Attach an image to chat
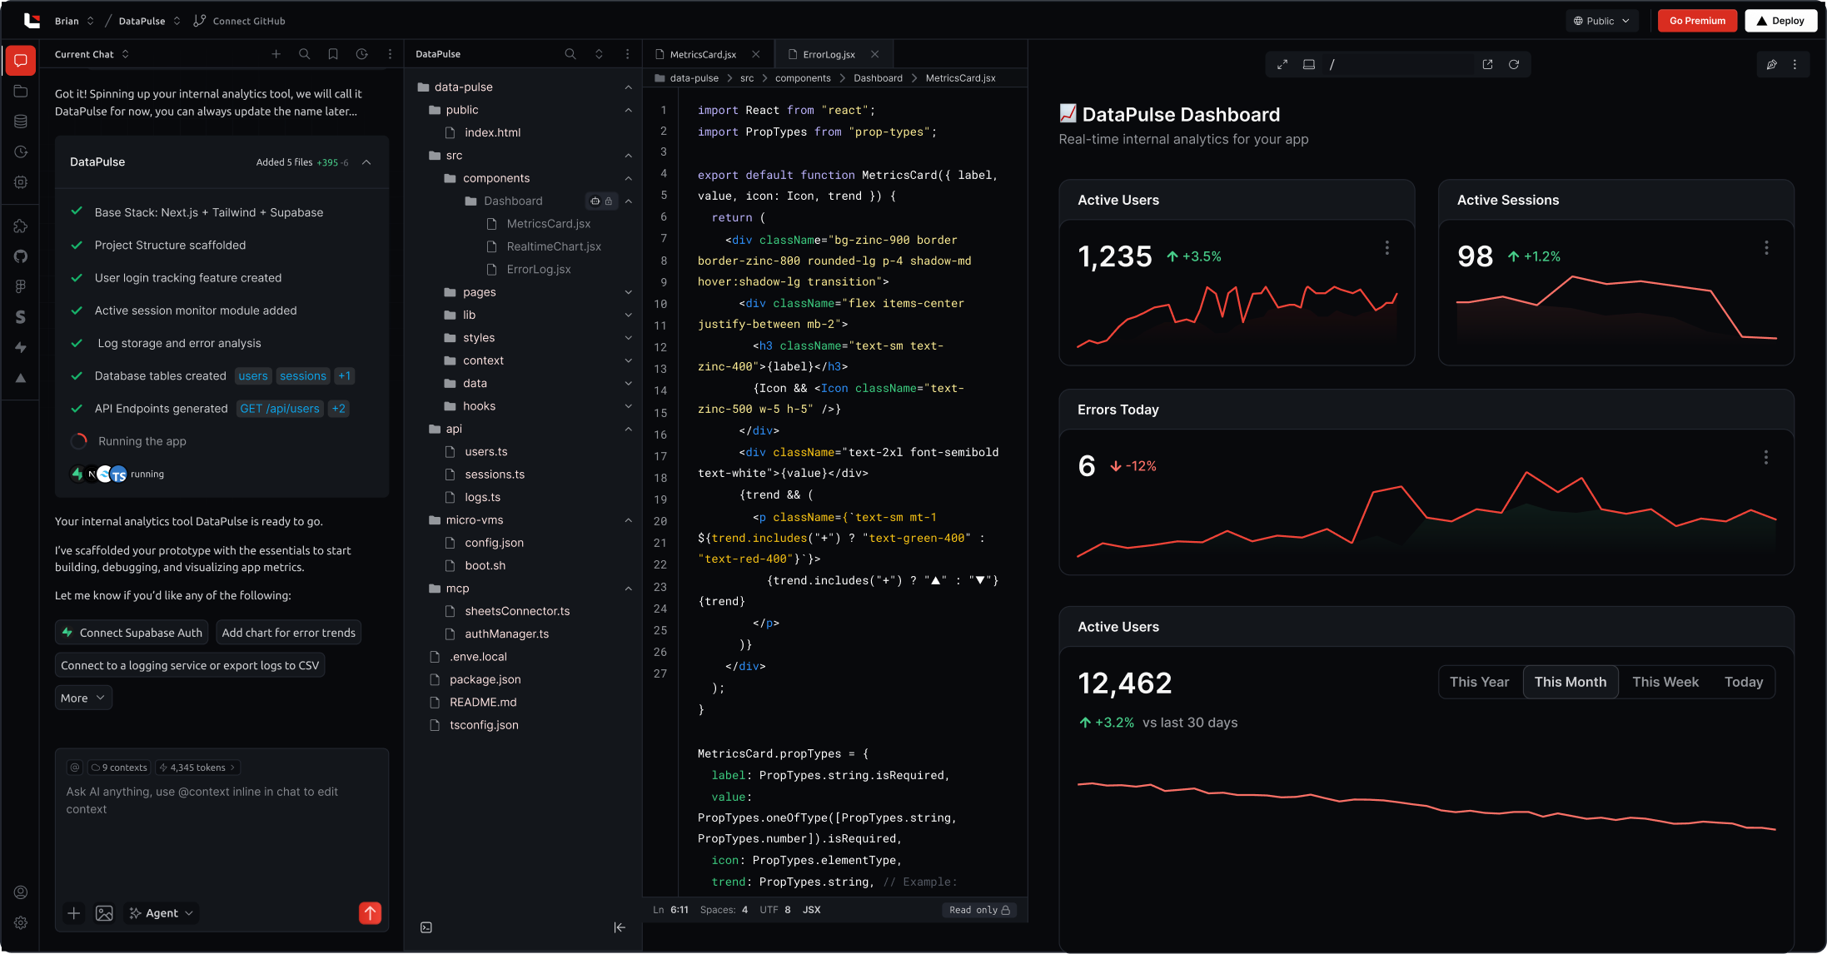The image size is (1827, 954). [x=104, y=913]
